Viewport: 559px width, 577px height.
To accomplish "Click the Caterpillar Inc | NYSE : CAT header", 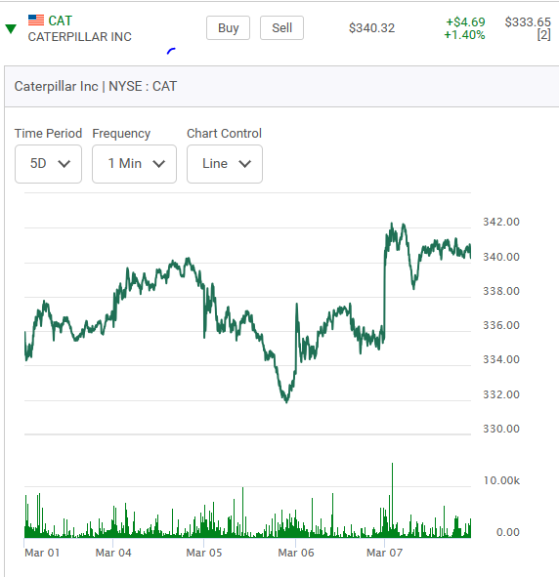I will [96, 86].
